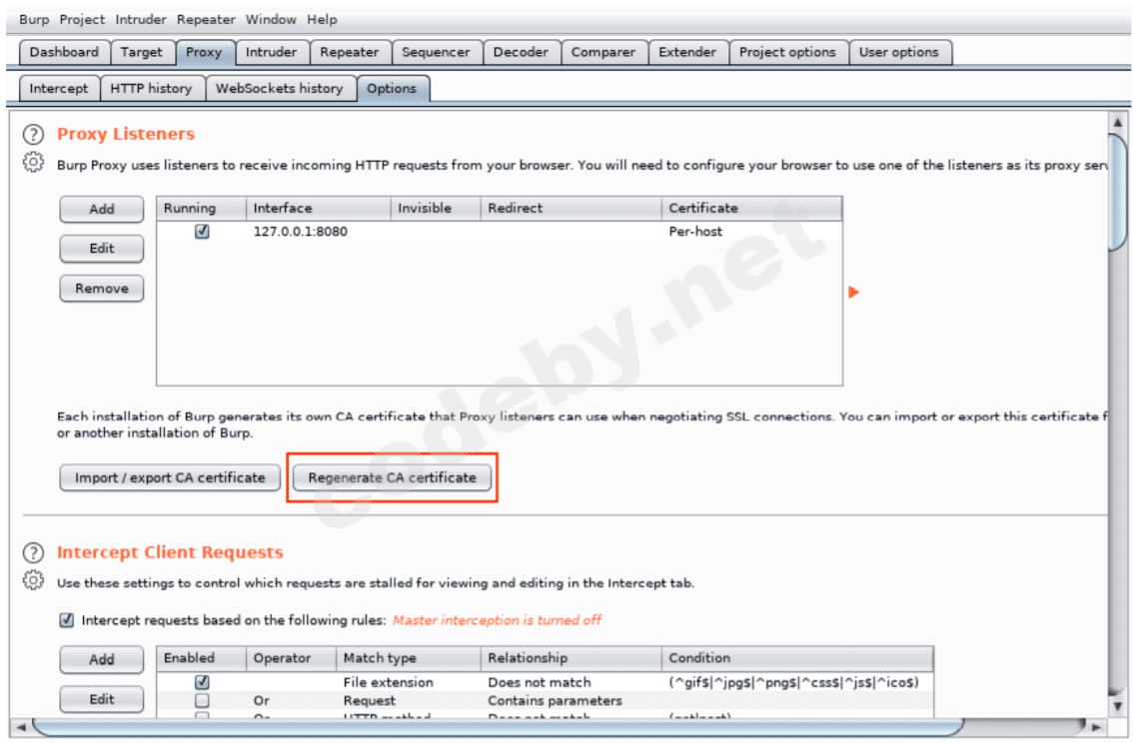This screenshot has height=744, width=1133.
Task: Uncheck Intercept requests based on rules
Action: click(67, 620)
